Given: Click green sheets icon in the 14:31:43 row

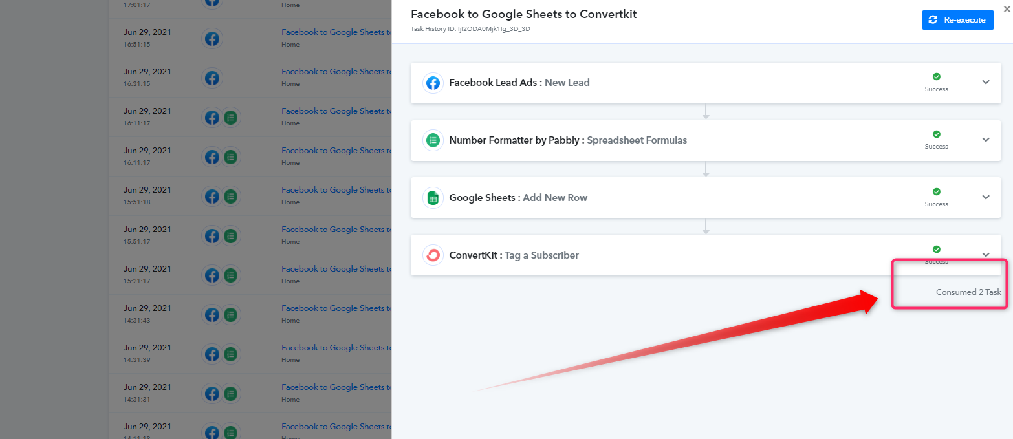Looking at the screenshot, I should tap(231, 315).
